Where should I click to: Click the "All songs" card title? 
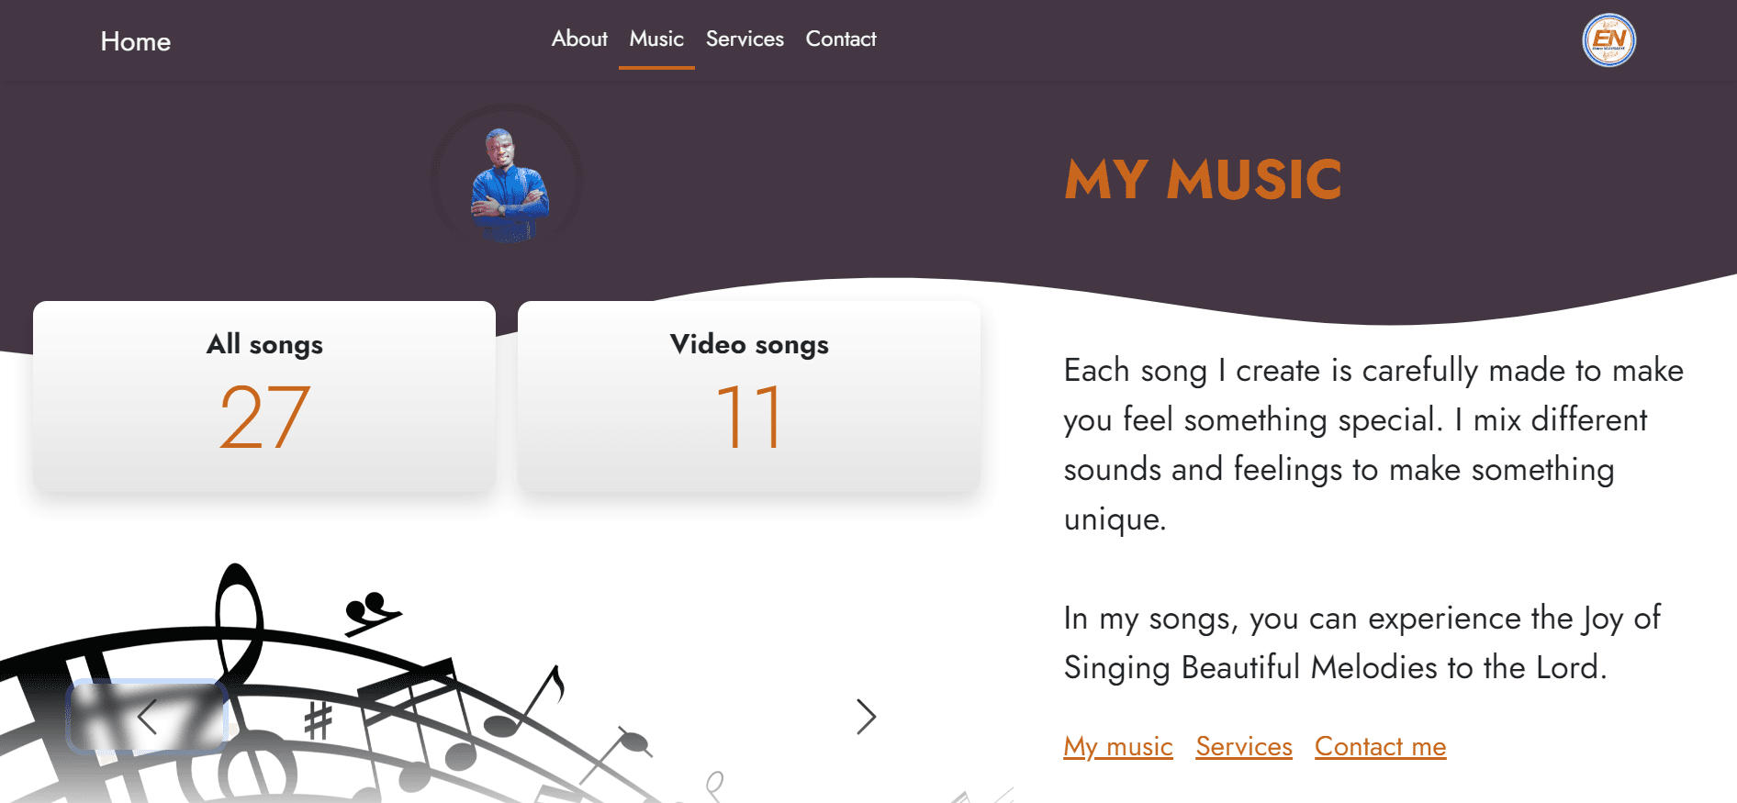[264, 344]
